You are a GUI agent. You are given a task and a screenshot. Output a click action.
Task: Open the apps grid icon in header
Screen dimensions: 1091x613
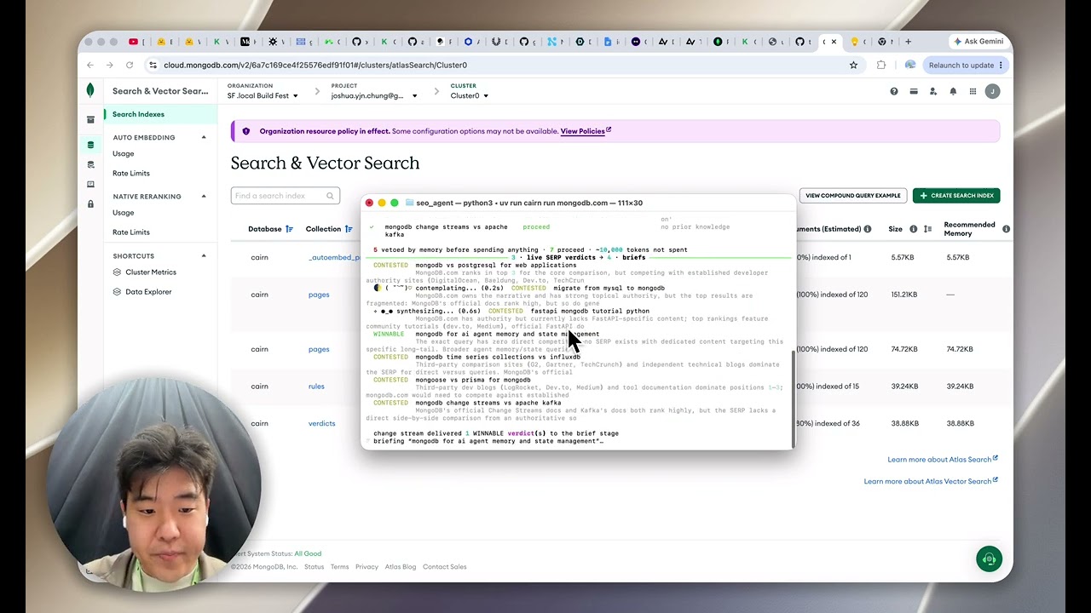pos(973,91)
